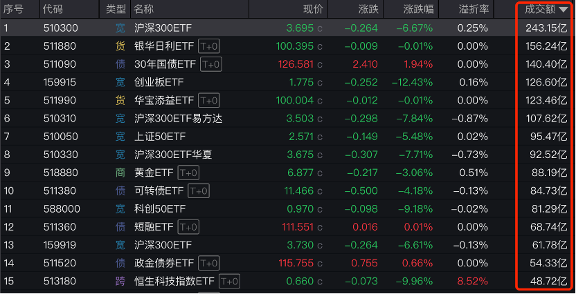Click the code 588000 for 科创50ETF
The image size is (576, 294).
(61, 208)
